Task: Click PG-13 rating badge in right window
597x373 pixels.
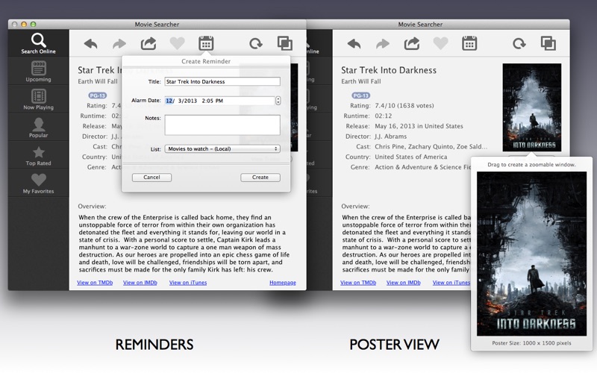Action: coord(360,95)
